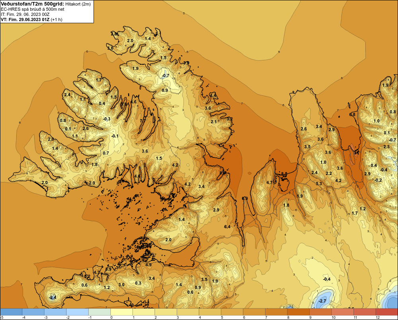Click the '0' tick label on legend
The height and width of the screenshot is (320, 398).
pyautogui.click(x=111, y=318)
